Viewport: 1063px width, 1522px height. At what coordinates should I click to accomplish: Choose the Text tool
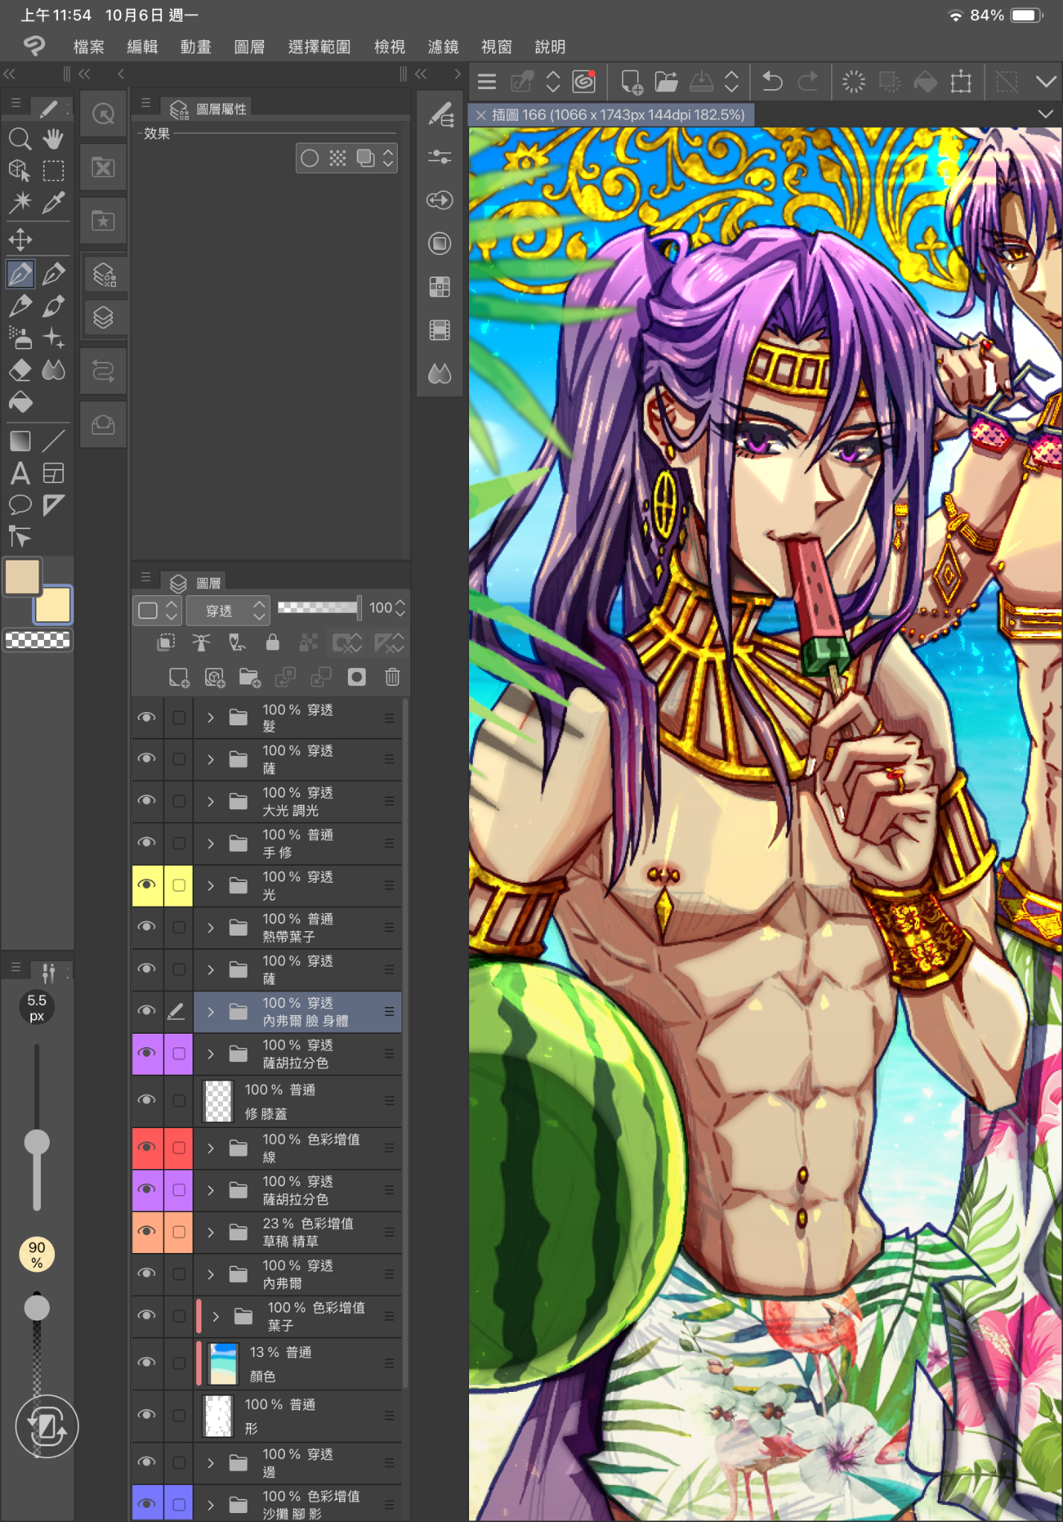[20, 473]
